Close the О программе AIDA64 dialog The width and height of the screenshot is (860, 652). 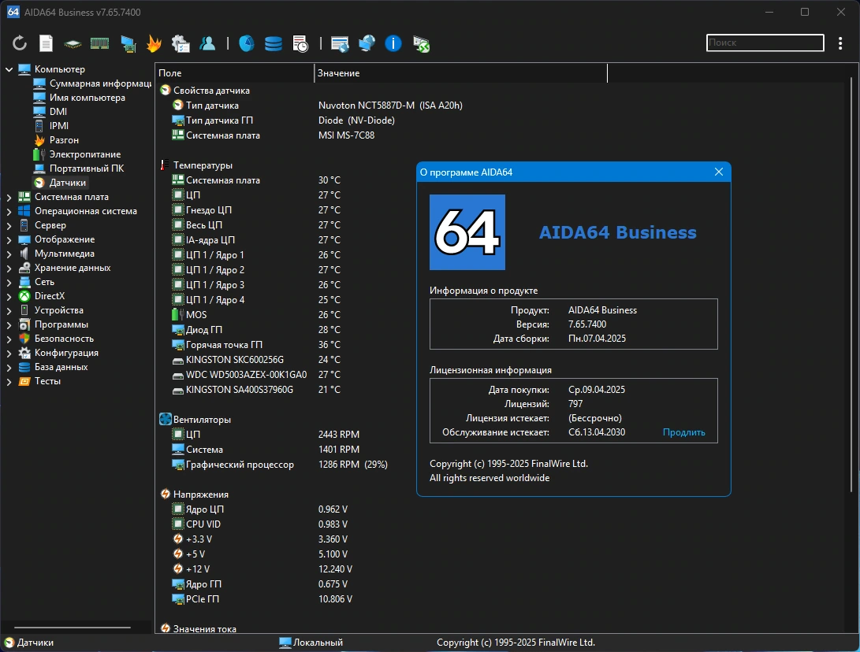pyautogui.click(x=718, y=172)
